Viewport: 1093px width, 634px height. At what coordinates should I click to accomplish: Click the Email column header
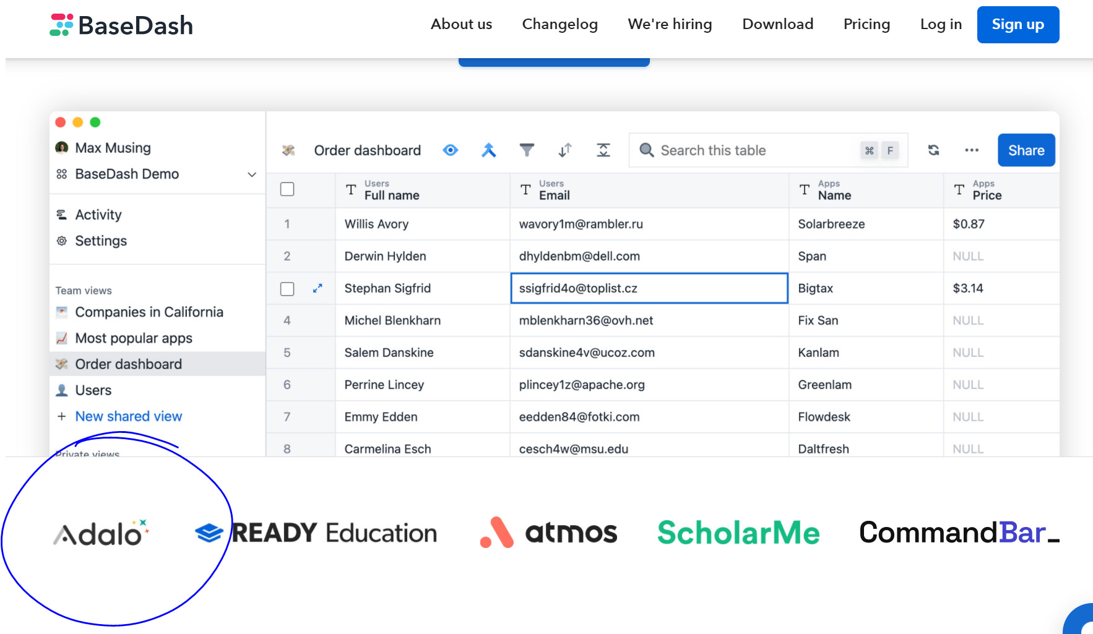pos(649,190)
